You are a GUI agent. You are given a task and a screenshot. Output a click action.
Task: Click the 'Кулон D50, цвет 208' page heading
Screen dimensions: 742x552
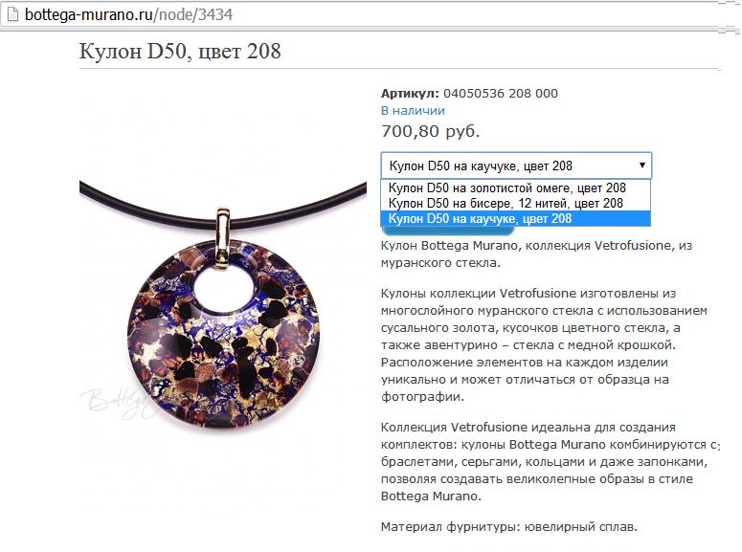pyautogui.click(x=180, y=51)
